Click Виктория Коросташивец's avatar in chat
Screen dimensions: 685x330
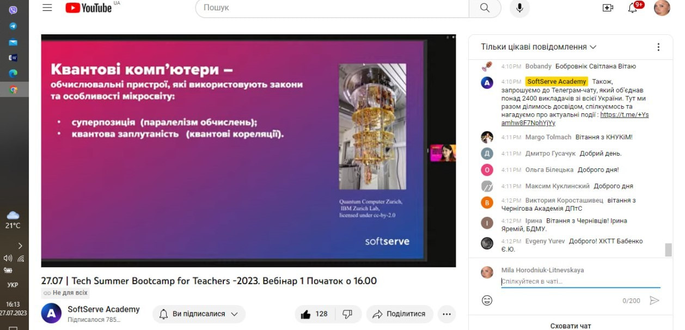coord(487,203)
